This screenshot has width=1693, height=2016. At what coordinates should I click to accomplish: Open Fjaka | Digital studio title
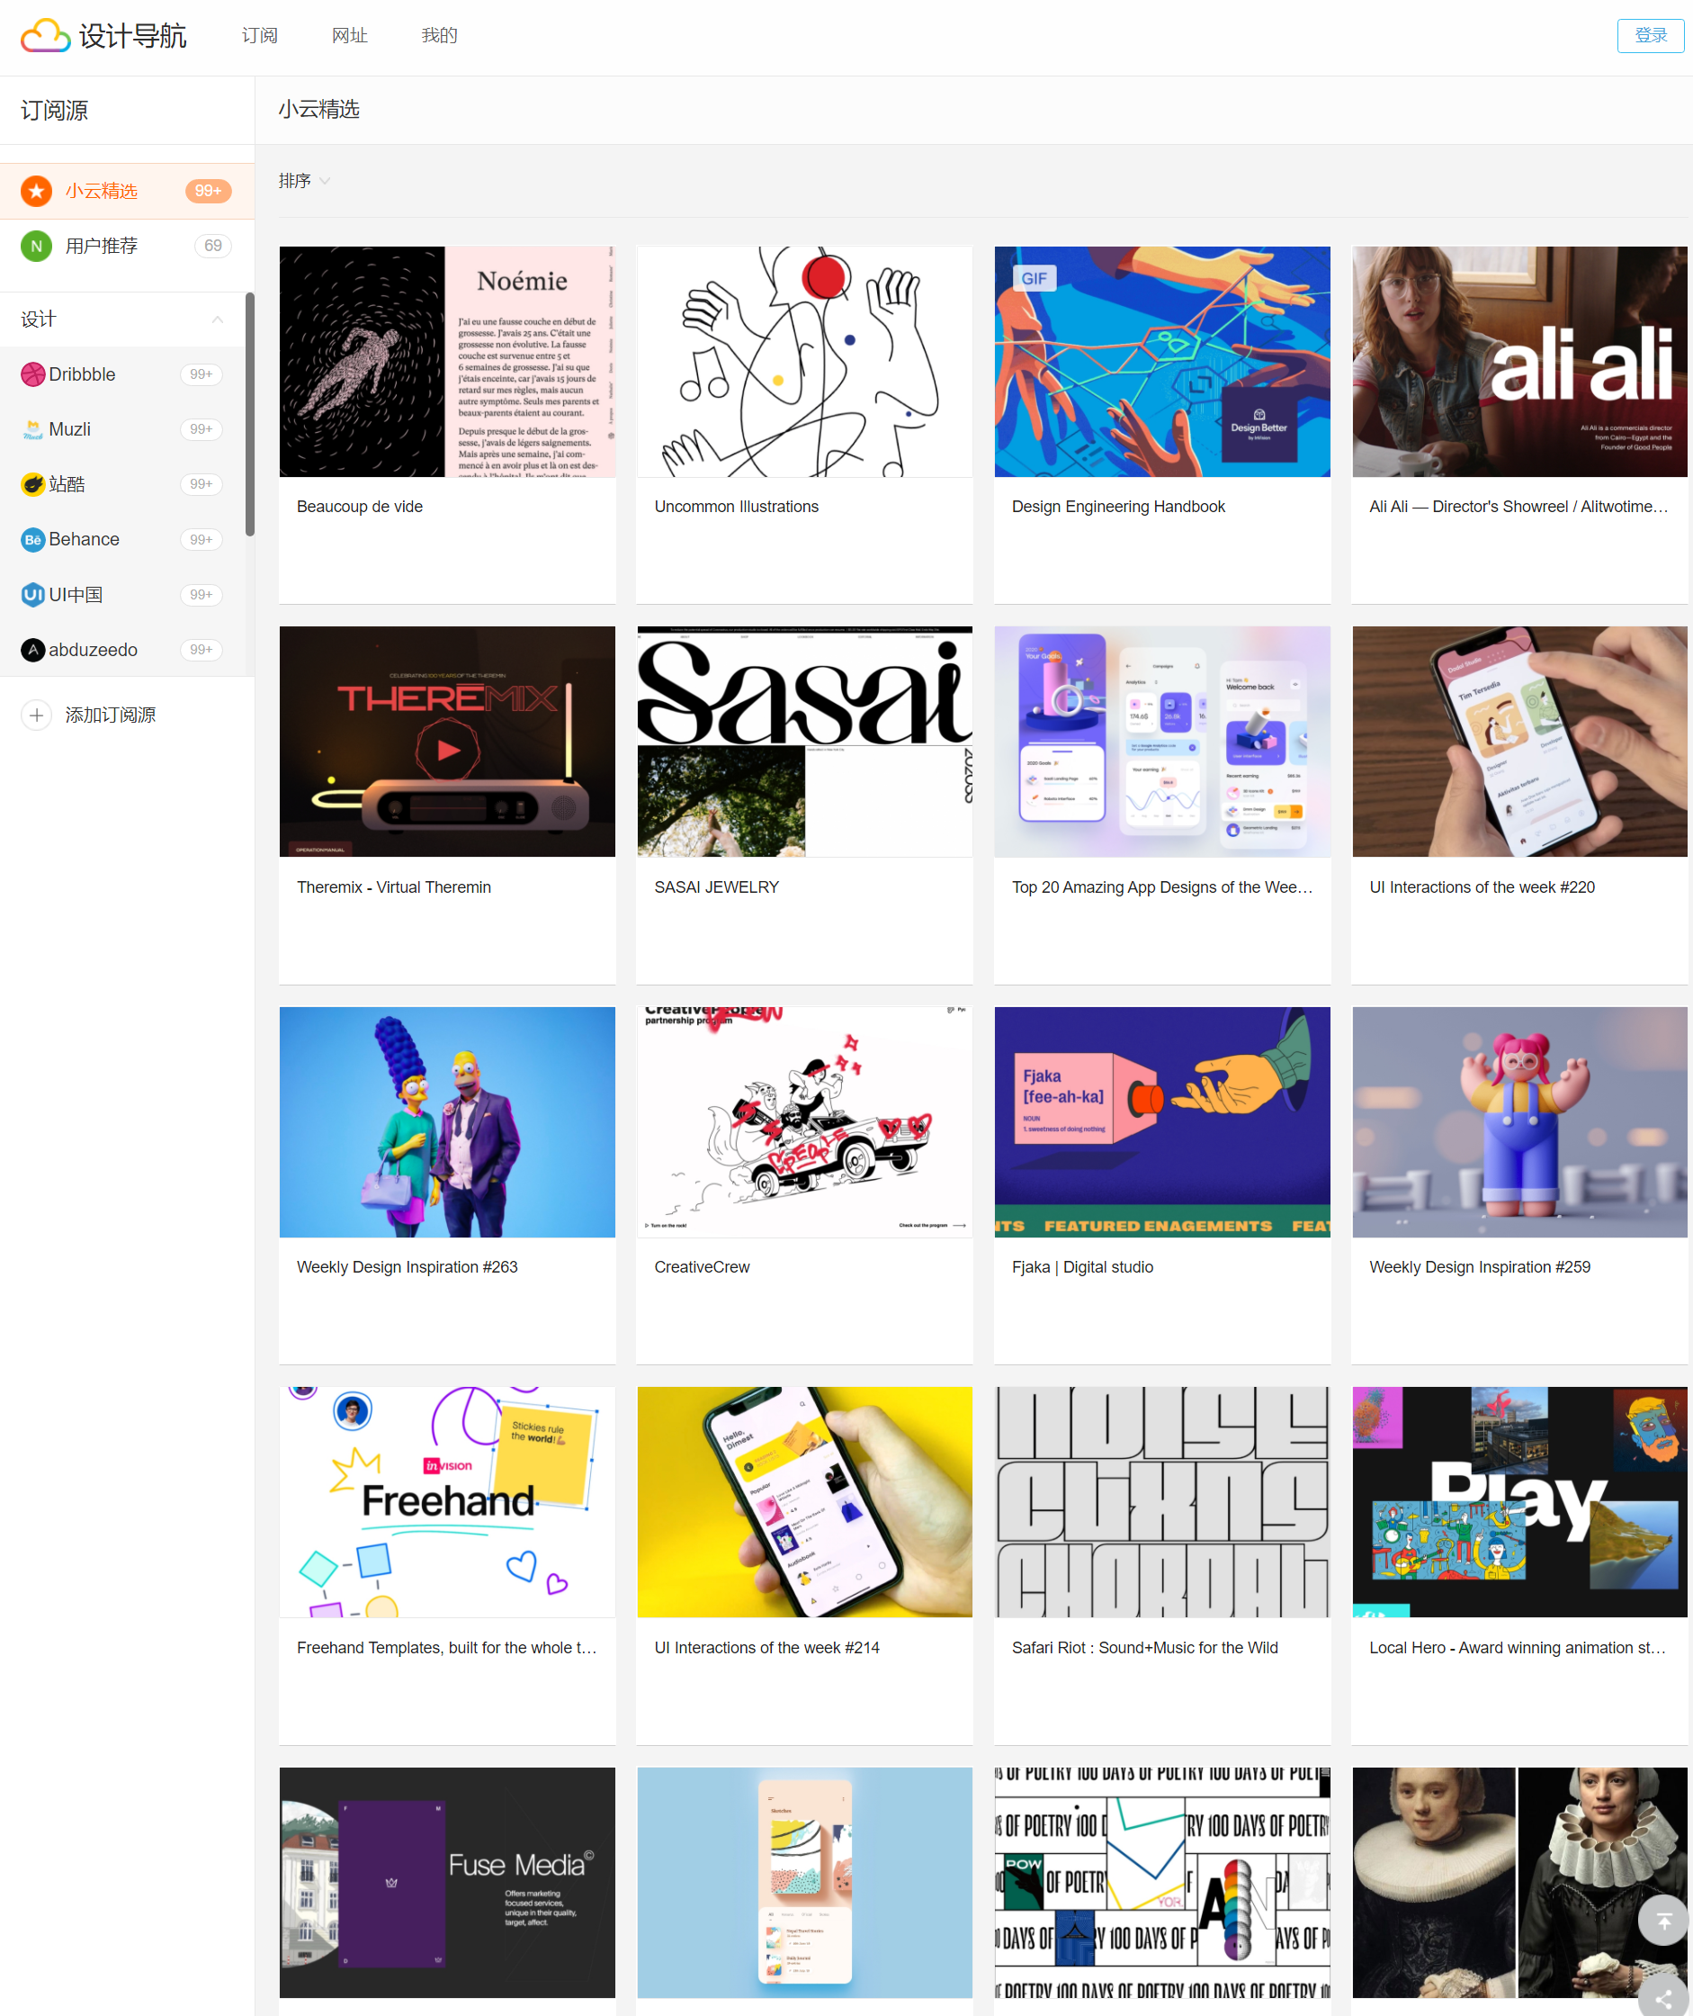(x=1082, y=1267)
